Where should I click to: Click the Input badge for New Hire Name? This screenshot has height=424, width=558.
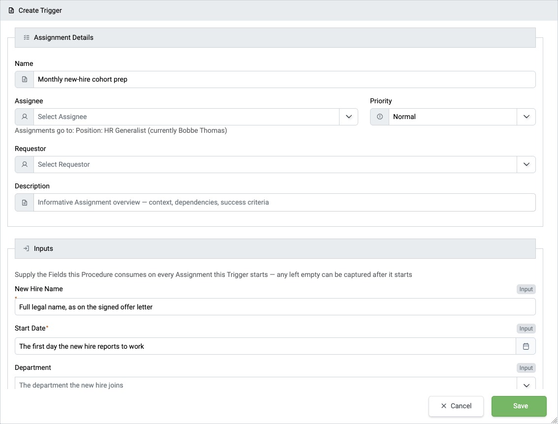point(526,289)
